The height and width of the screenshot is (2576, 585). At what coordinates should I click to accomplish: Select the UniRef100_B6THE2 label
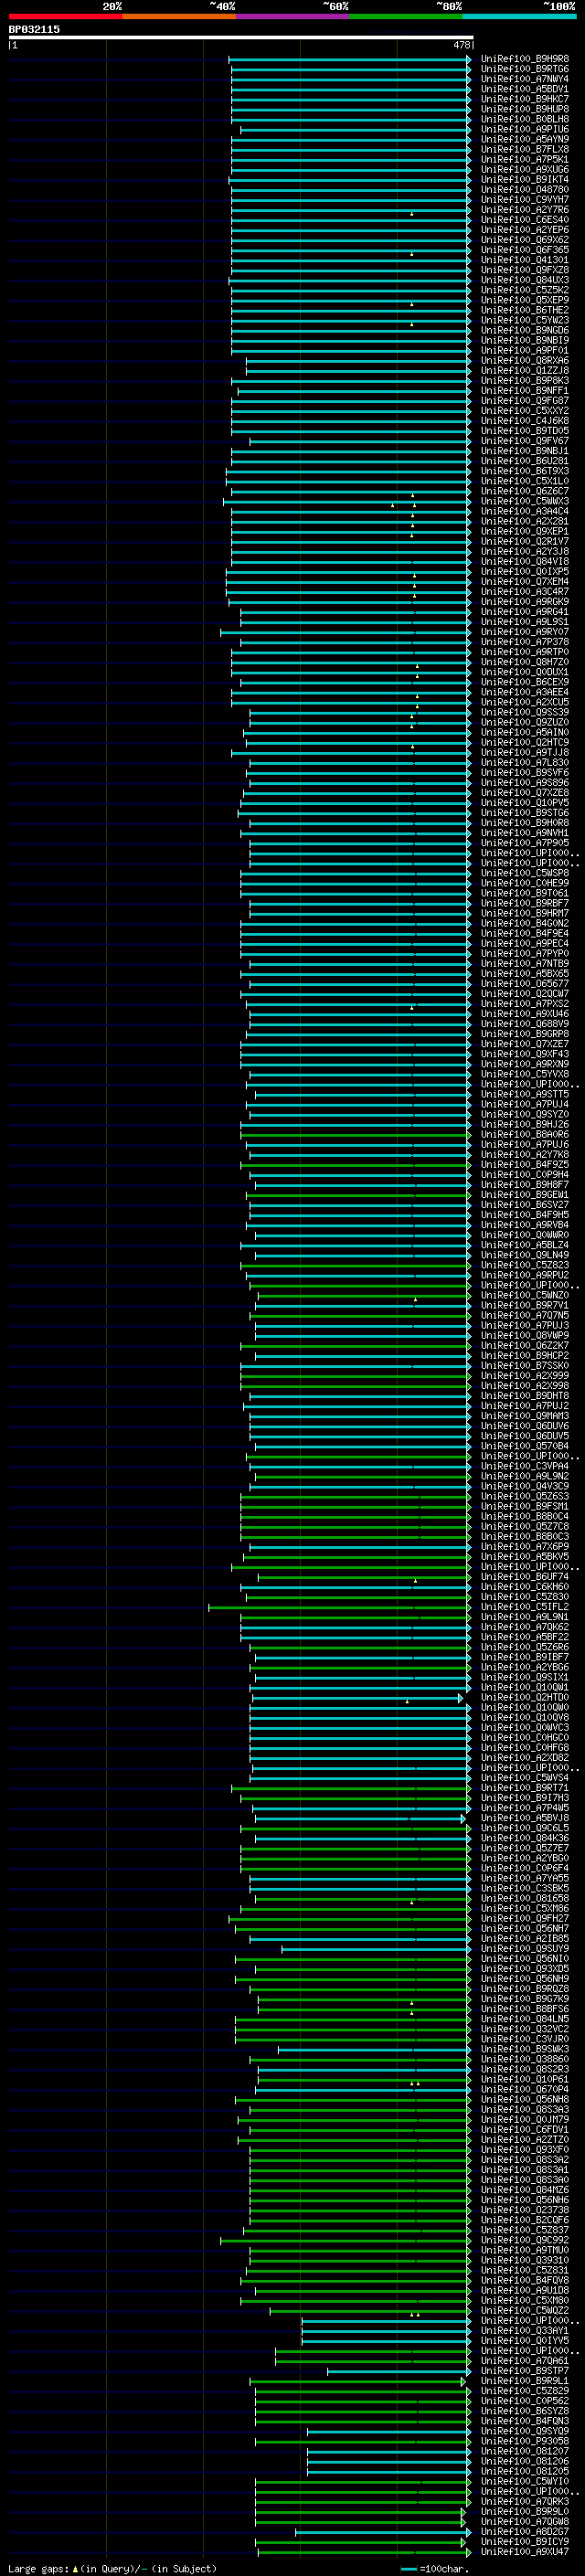tap(525, 310)
